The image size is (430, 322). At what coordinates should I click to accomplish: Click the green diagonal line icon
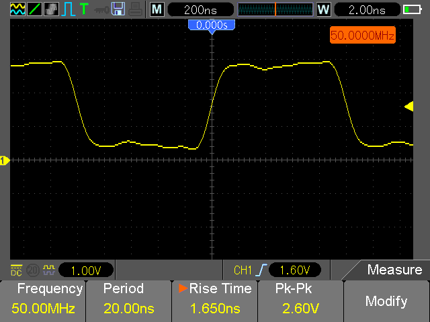tap(34, 9)
